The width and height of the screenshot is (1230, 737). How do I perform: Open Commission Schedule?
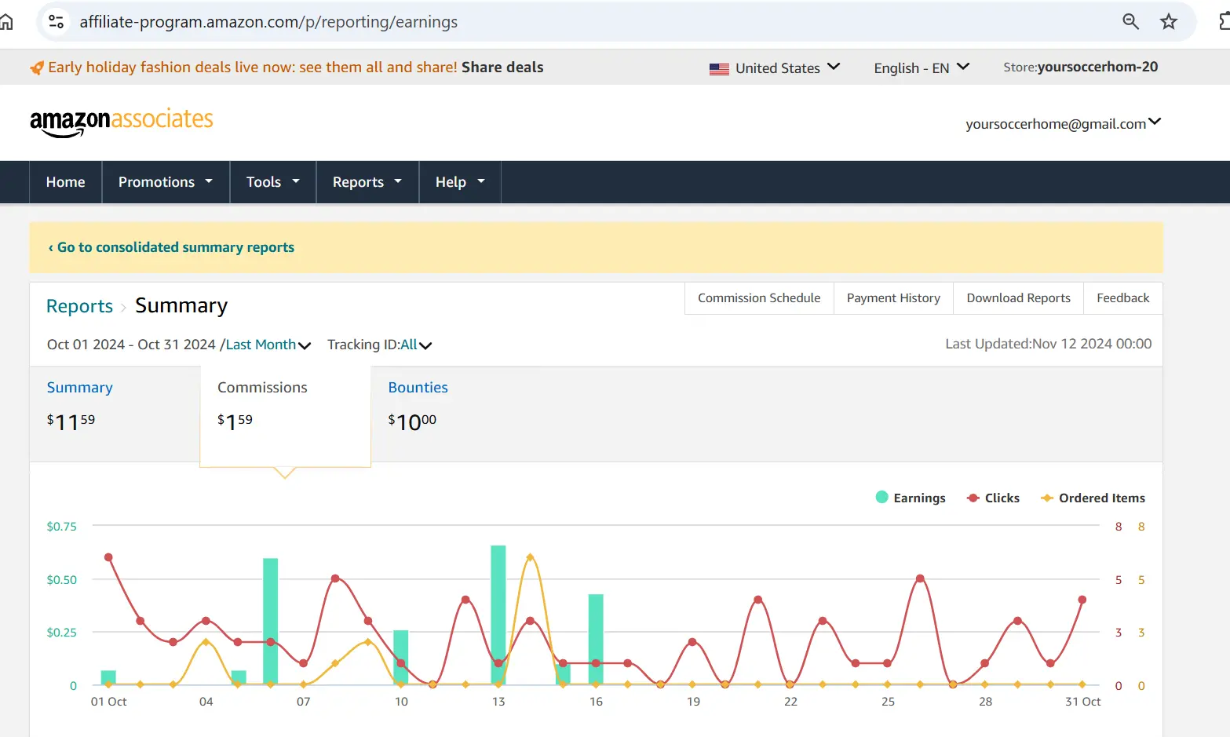(x=759, y=298)
